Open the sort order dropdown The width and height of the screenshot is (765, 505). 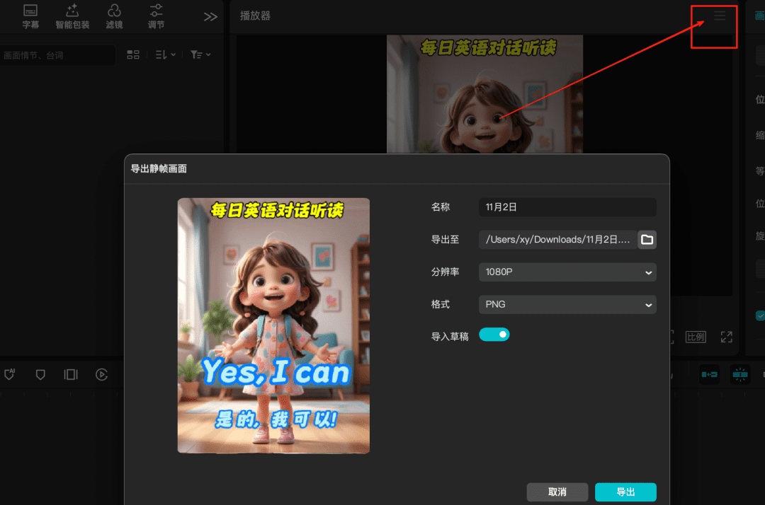(165, 54)
